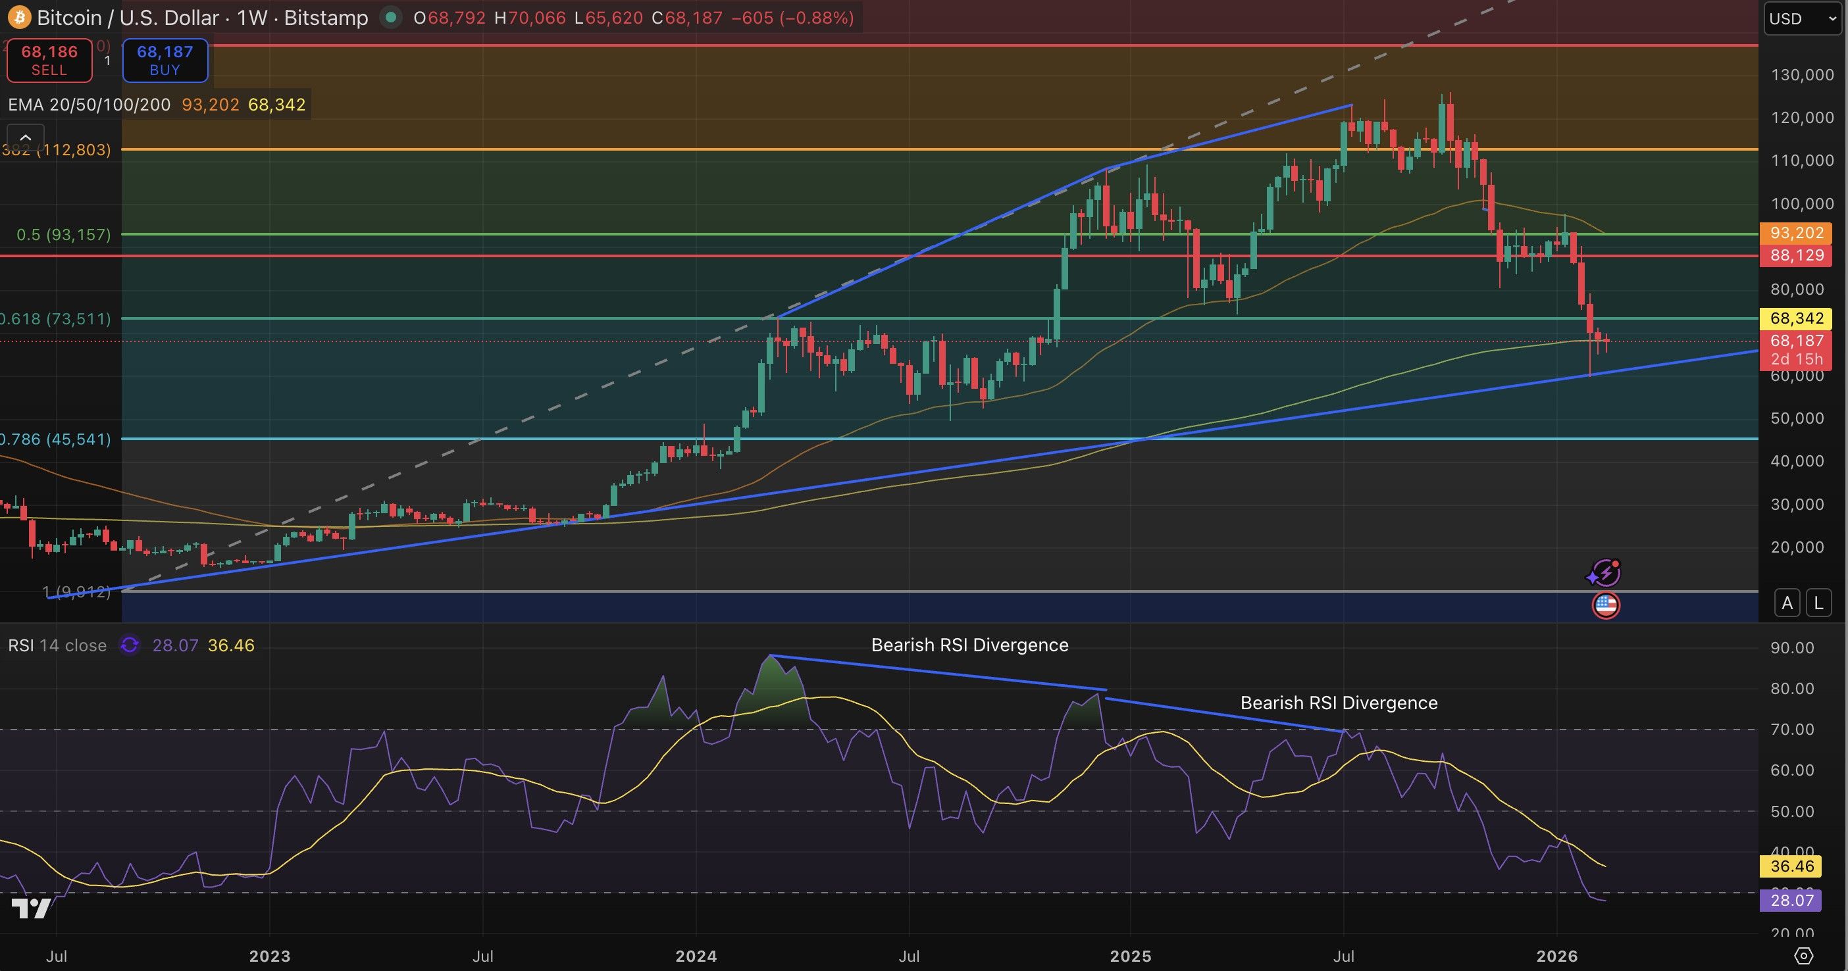Open the USD currency dropdown
The height and width of the screenshot is (971, 1848).
click(1801, 18)
